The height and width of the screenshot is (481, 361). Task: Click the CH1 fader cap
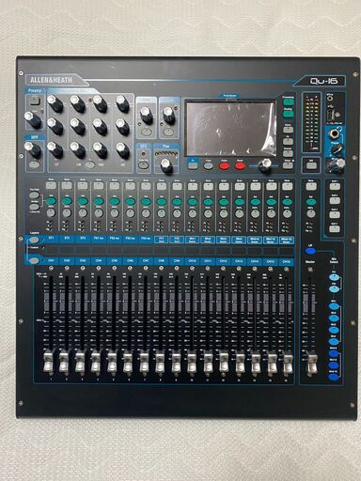coord(48,363)
